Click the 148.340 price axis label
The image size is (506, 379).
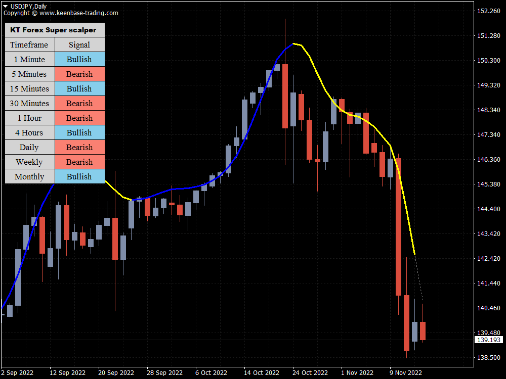[489, 110]
